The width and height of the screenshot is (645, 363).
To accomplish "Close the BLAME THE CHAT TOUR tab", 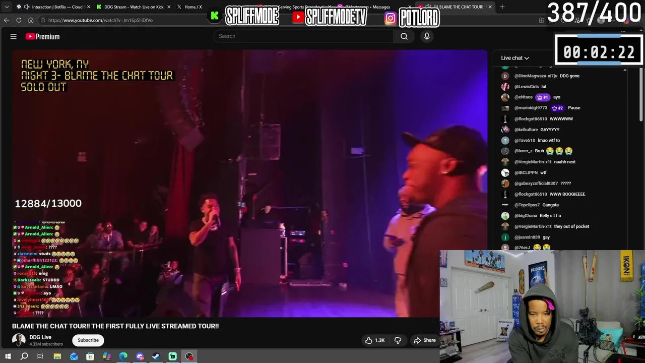I will [490, 7].
